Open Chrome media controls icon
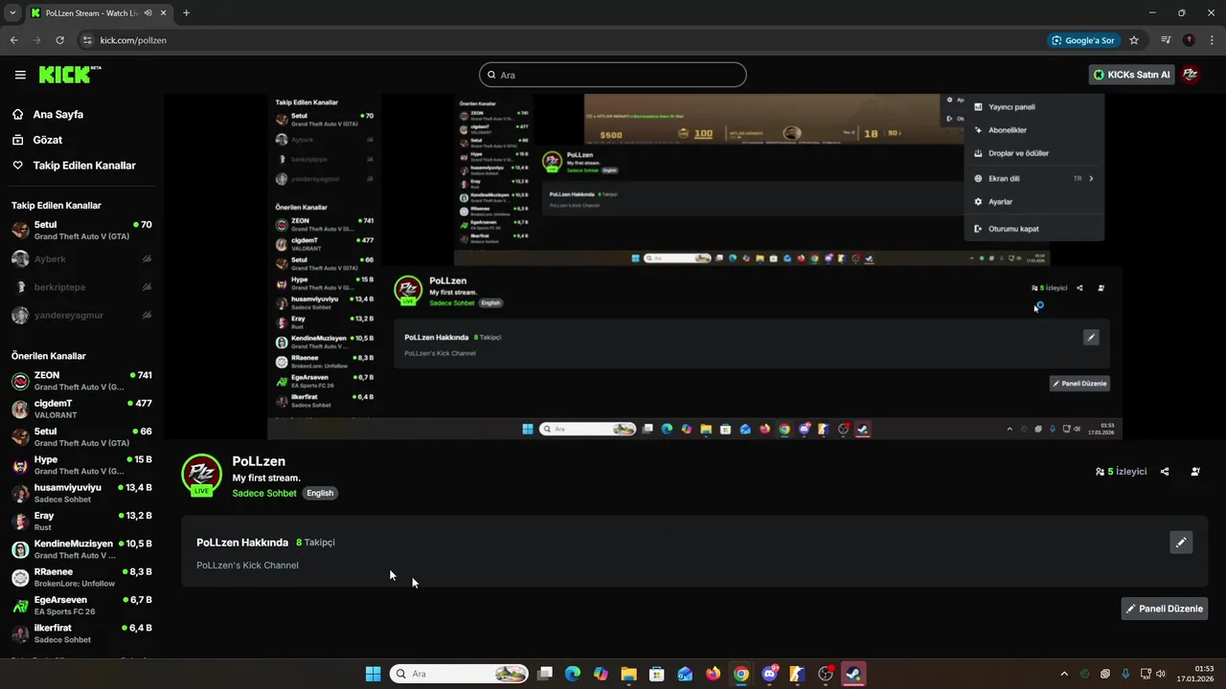 point(1166,40)
